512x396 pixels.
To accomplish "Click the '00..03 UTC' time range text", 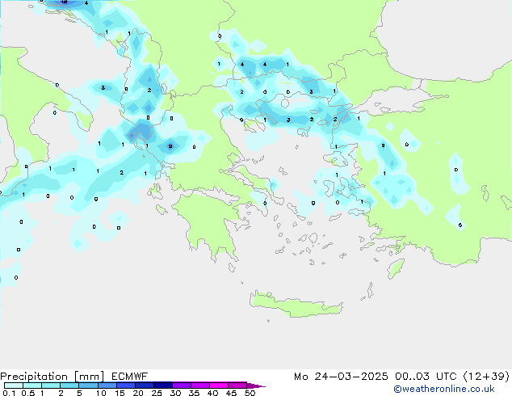I will pyautogui.click(x=426, y=377).
